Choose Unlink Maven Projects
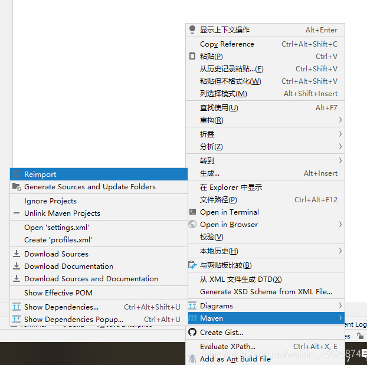 [x=99, y=213]
